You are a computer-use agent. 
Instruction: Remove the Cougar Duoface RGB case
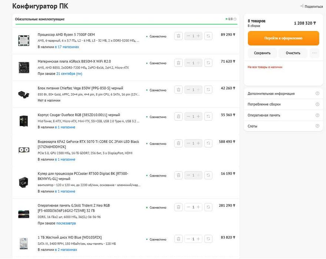coord(179,117)
